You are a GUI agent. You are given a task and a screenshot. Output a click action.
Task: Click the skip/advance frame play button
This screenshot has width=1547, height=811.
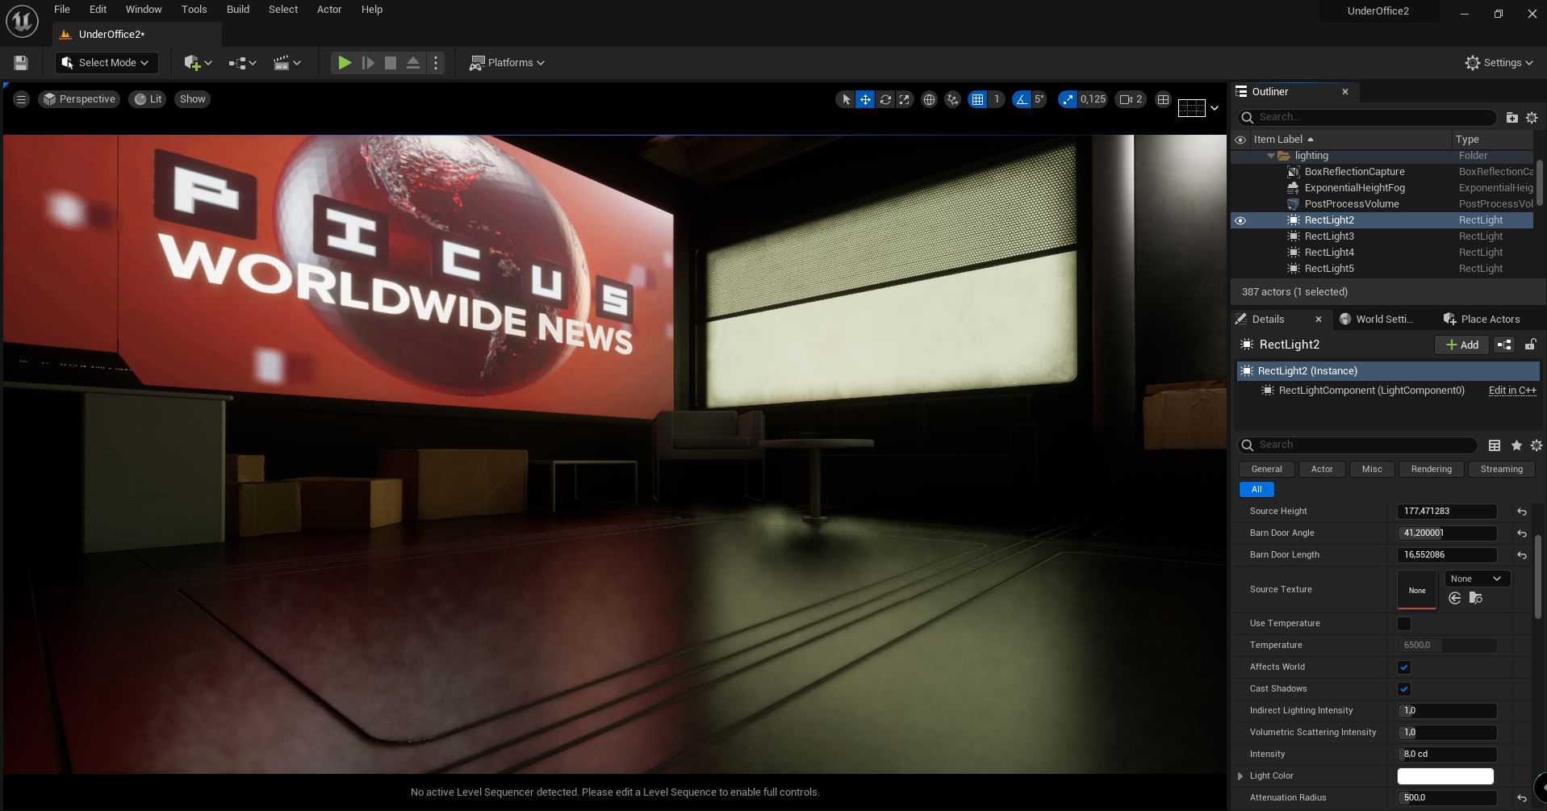(x=368, y=63)
